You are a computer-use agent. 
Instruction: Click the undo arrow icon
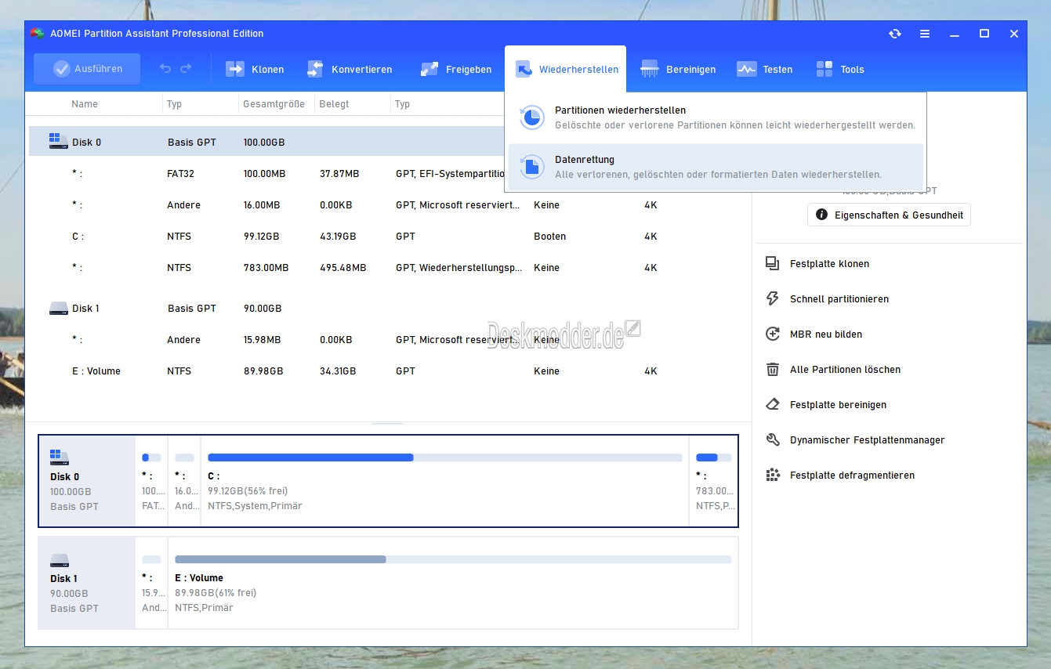[165, 69]
